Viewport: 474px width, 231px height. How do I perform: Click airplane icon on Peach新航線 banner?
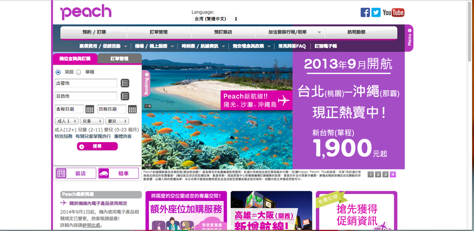(283, 100)
